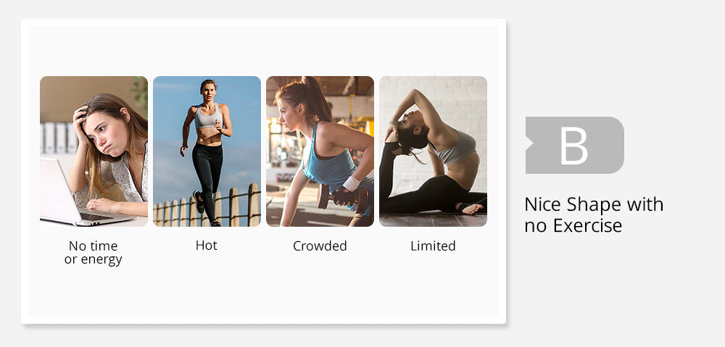Select the yoga pose photo
Viewport: 725px width, 347px height.
pyautogui.click(x=434, y=151)
